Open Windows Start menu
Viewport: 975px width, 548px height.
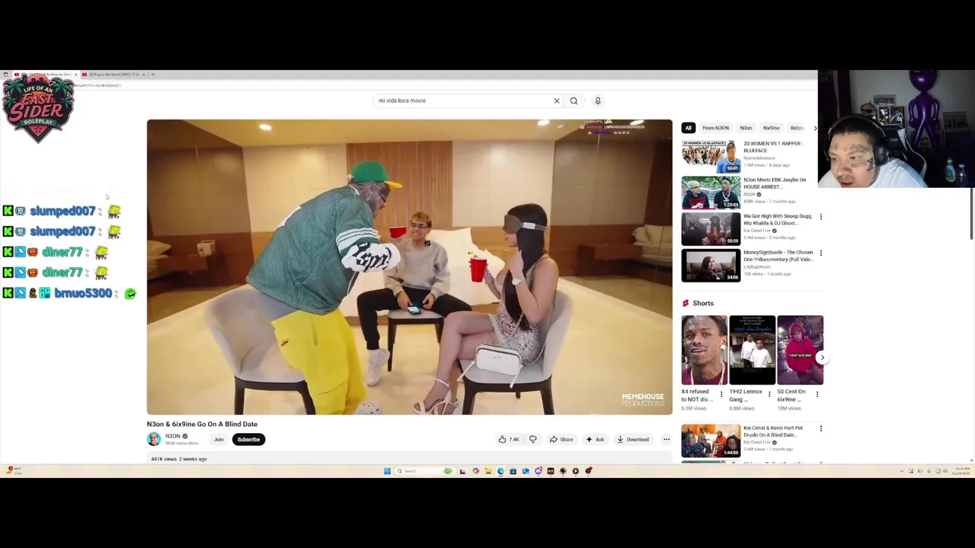(x=387, y=471)
